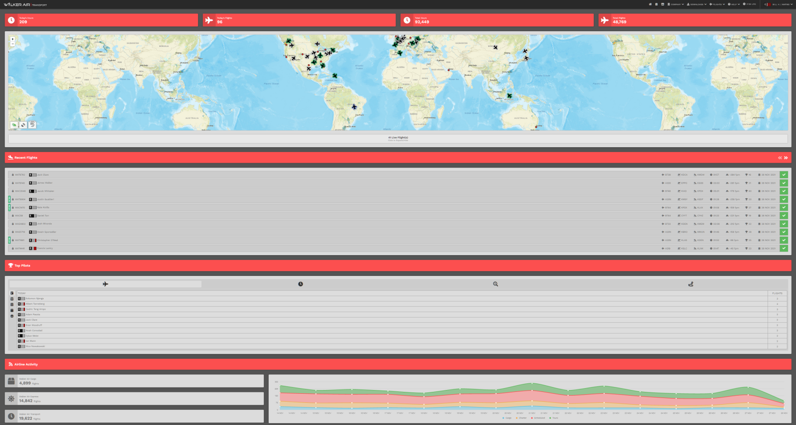Open the Today's Hours stat card
The image size is (796, 425).
coord(101,20)
